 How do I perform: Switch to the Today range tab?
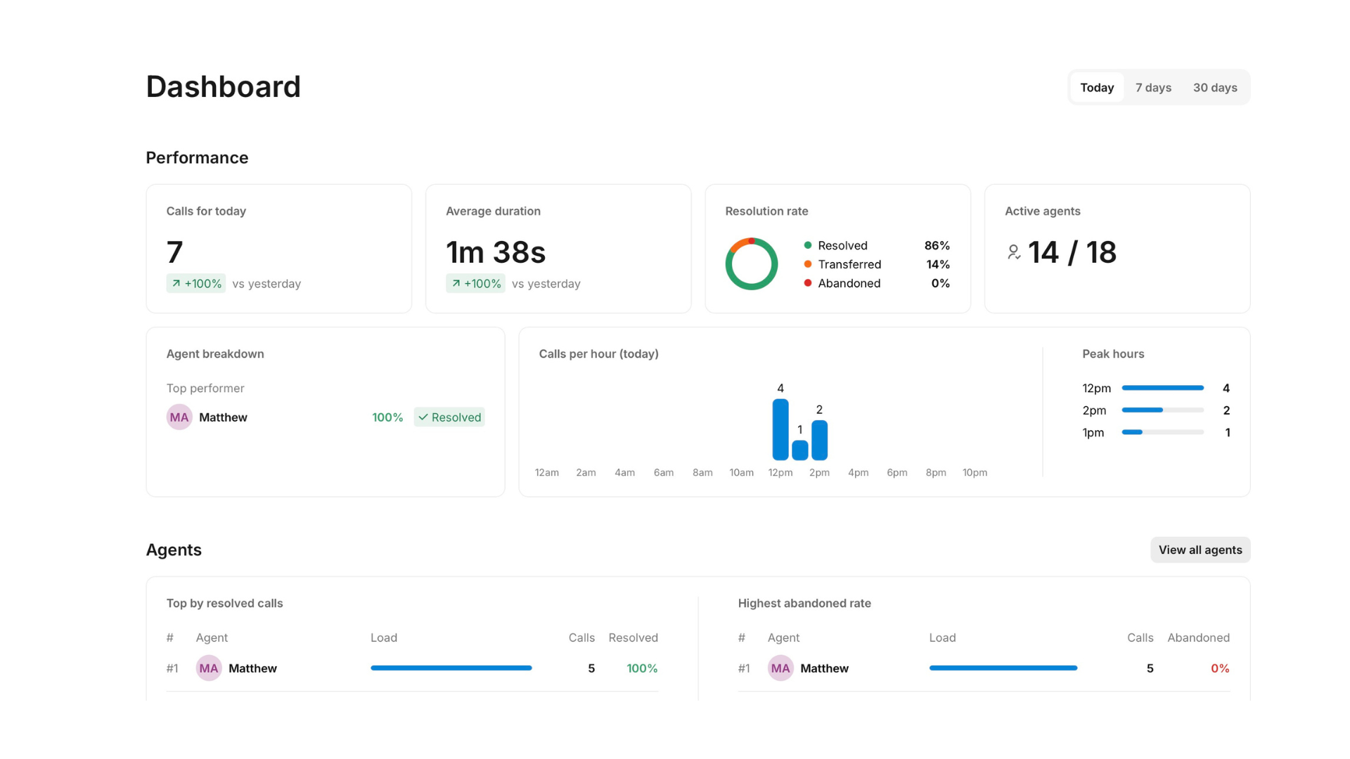pos(1097,88)
